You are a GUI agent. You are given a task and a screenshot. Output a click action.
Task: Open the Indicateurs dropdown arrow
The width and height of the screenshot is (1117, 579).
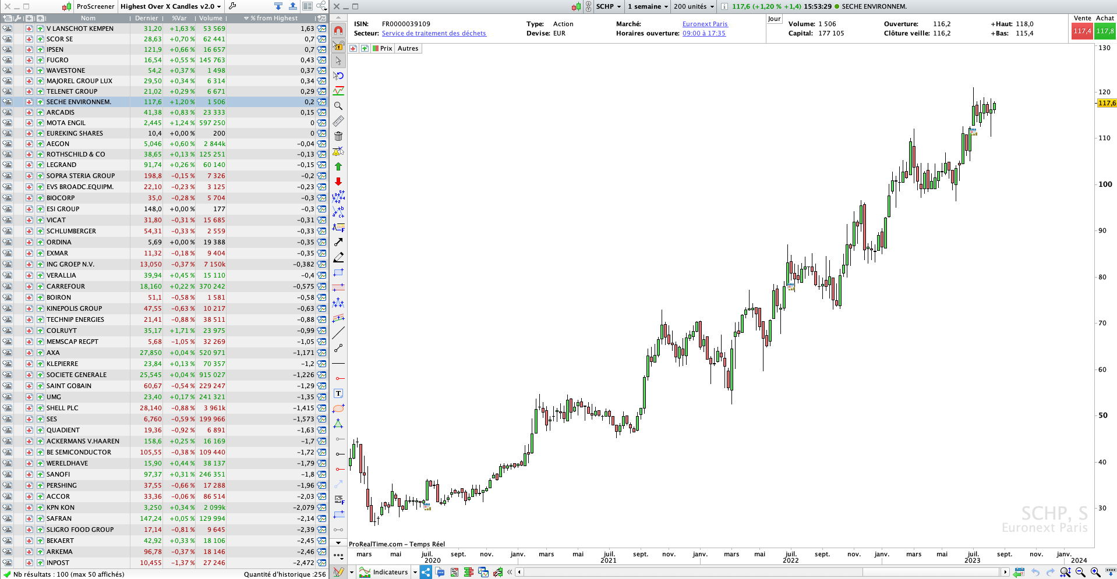[415, 572]
